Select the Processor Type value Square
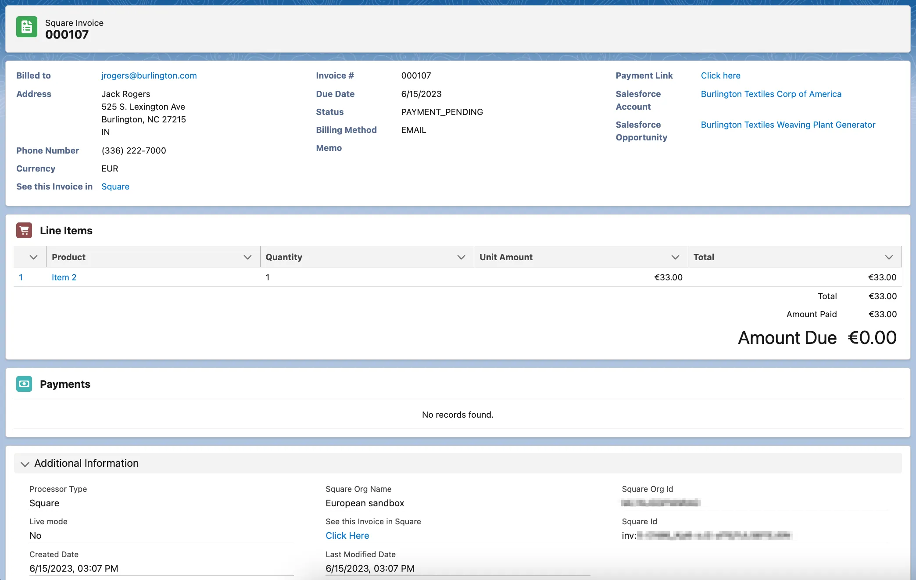The width and height of the screenshot is (916, 580). 44,503
